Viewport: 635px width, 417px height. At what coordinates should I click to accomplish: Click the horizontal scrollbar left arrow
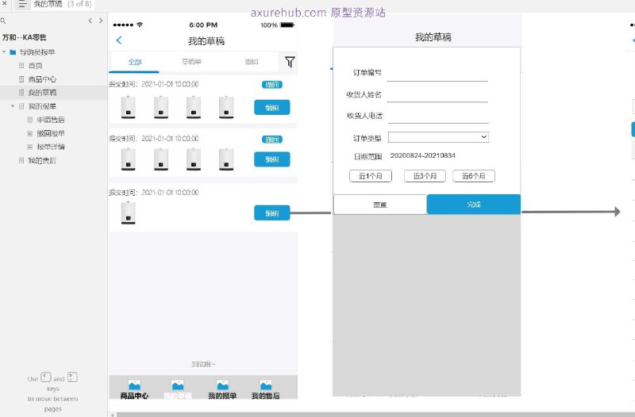pyautogui.click(x=113, y=415)
